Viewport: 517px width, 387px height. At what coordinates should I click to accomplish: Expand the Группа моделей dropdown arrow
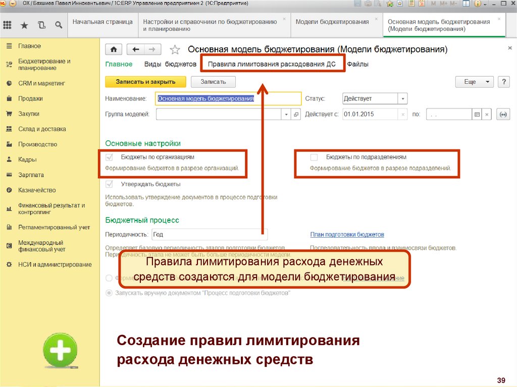pos(286,115)
